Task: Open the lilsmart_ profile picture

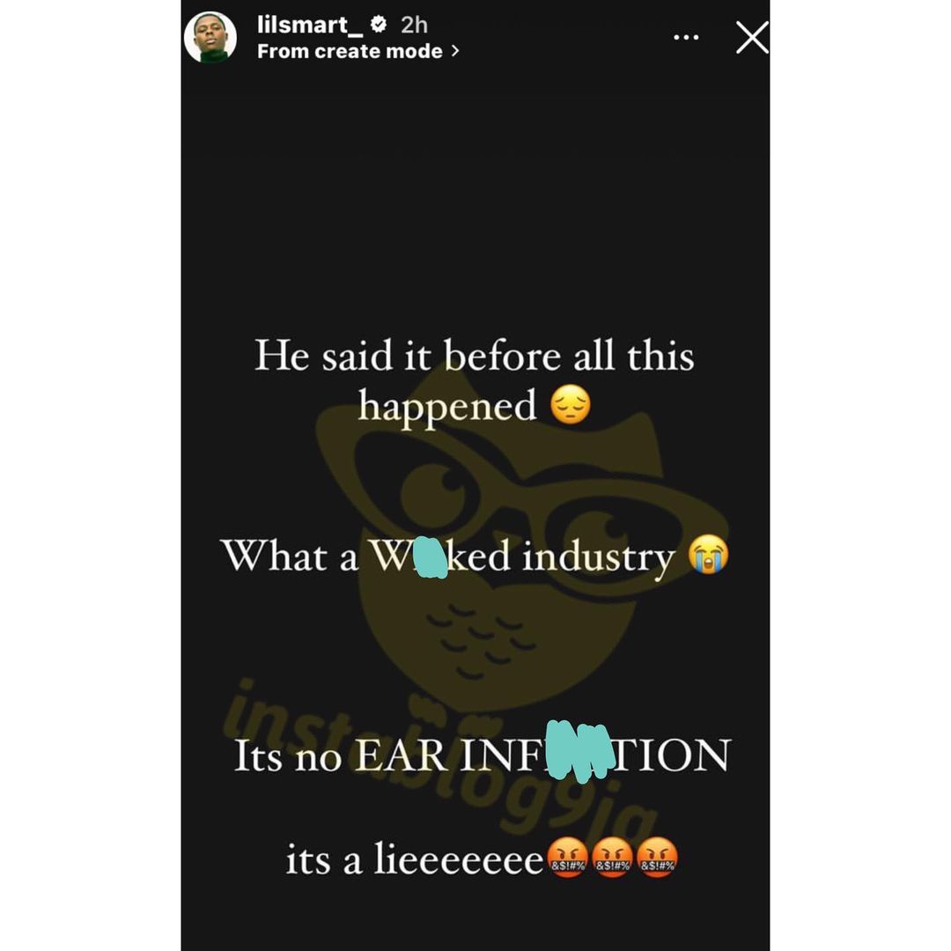Action: (x=210, y=37)
